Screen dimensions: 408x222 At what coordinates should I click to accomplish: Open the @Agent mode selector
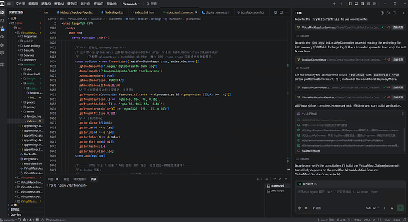point(307,184)
